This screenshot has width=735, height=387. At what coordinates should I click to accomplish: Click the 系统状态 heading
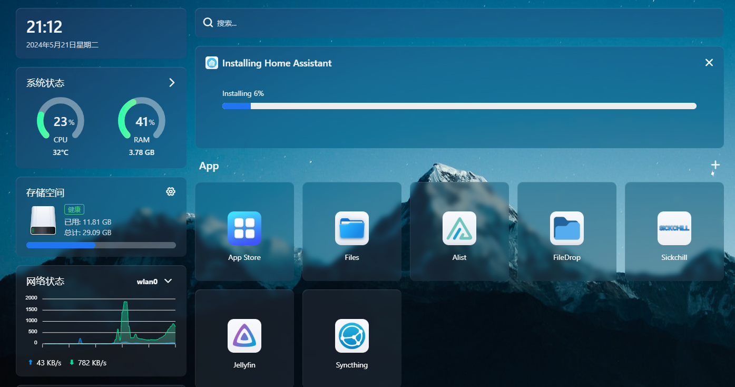tap(45, 83)
